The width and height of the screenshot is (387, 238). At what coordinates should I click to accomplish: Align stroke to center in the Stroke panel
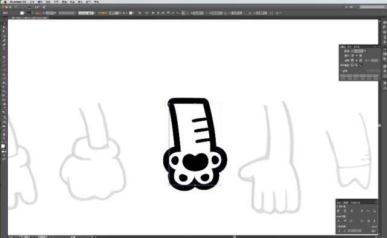[x=353, y=65]
